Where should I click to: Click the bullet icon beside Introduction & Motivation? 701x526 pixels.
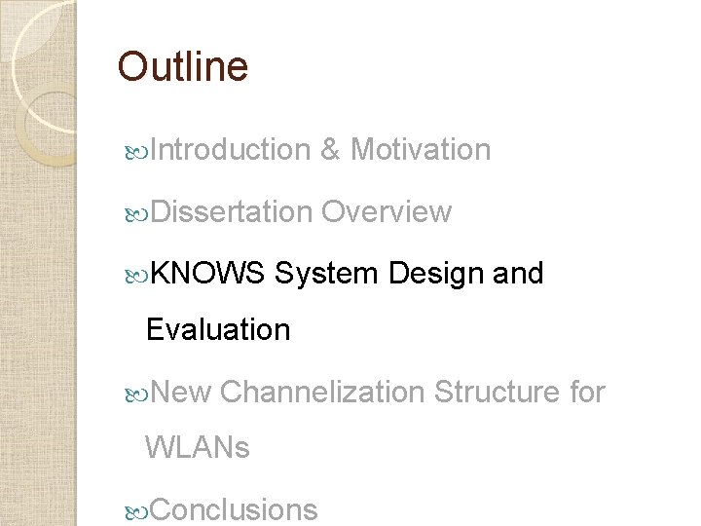pos(136,153)
